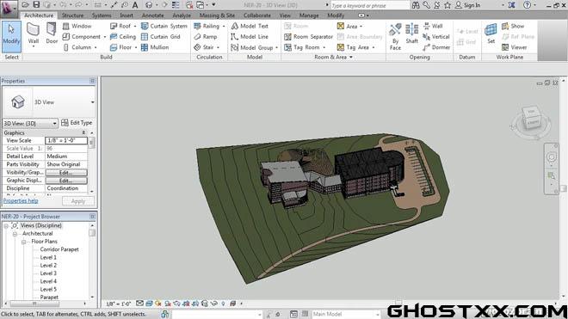Switch to the Structure tab
This screenshot has width=568, height=319.
(72, 15)
